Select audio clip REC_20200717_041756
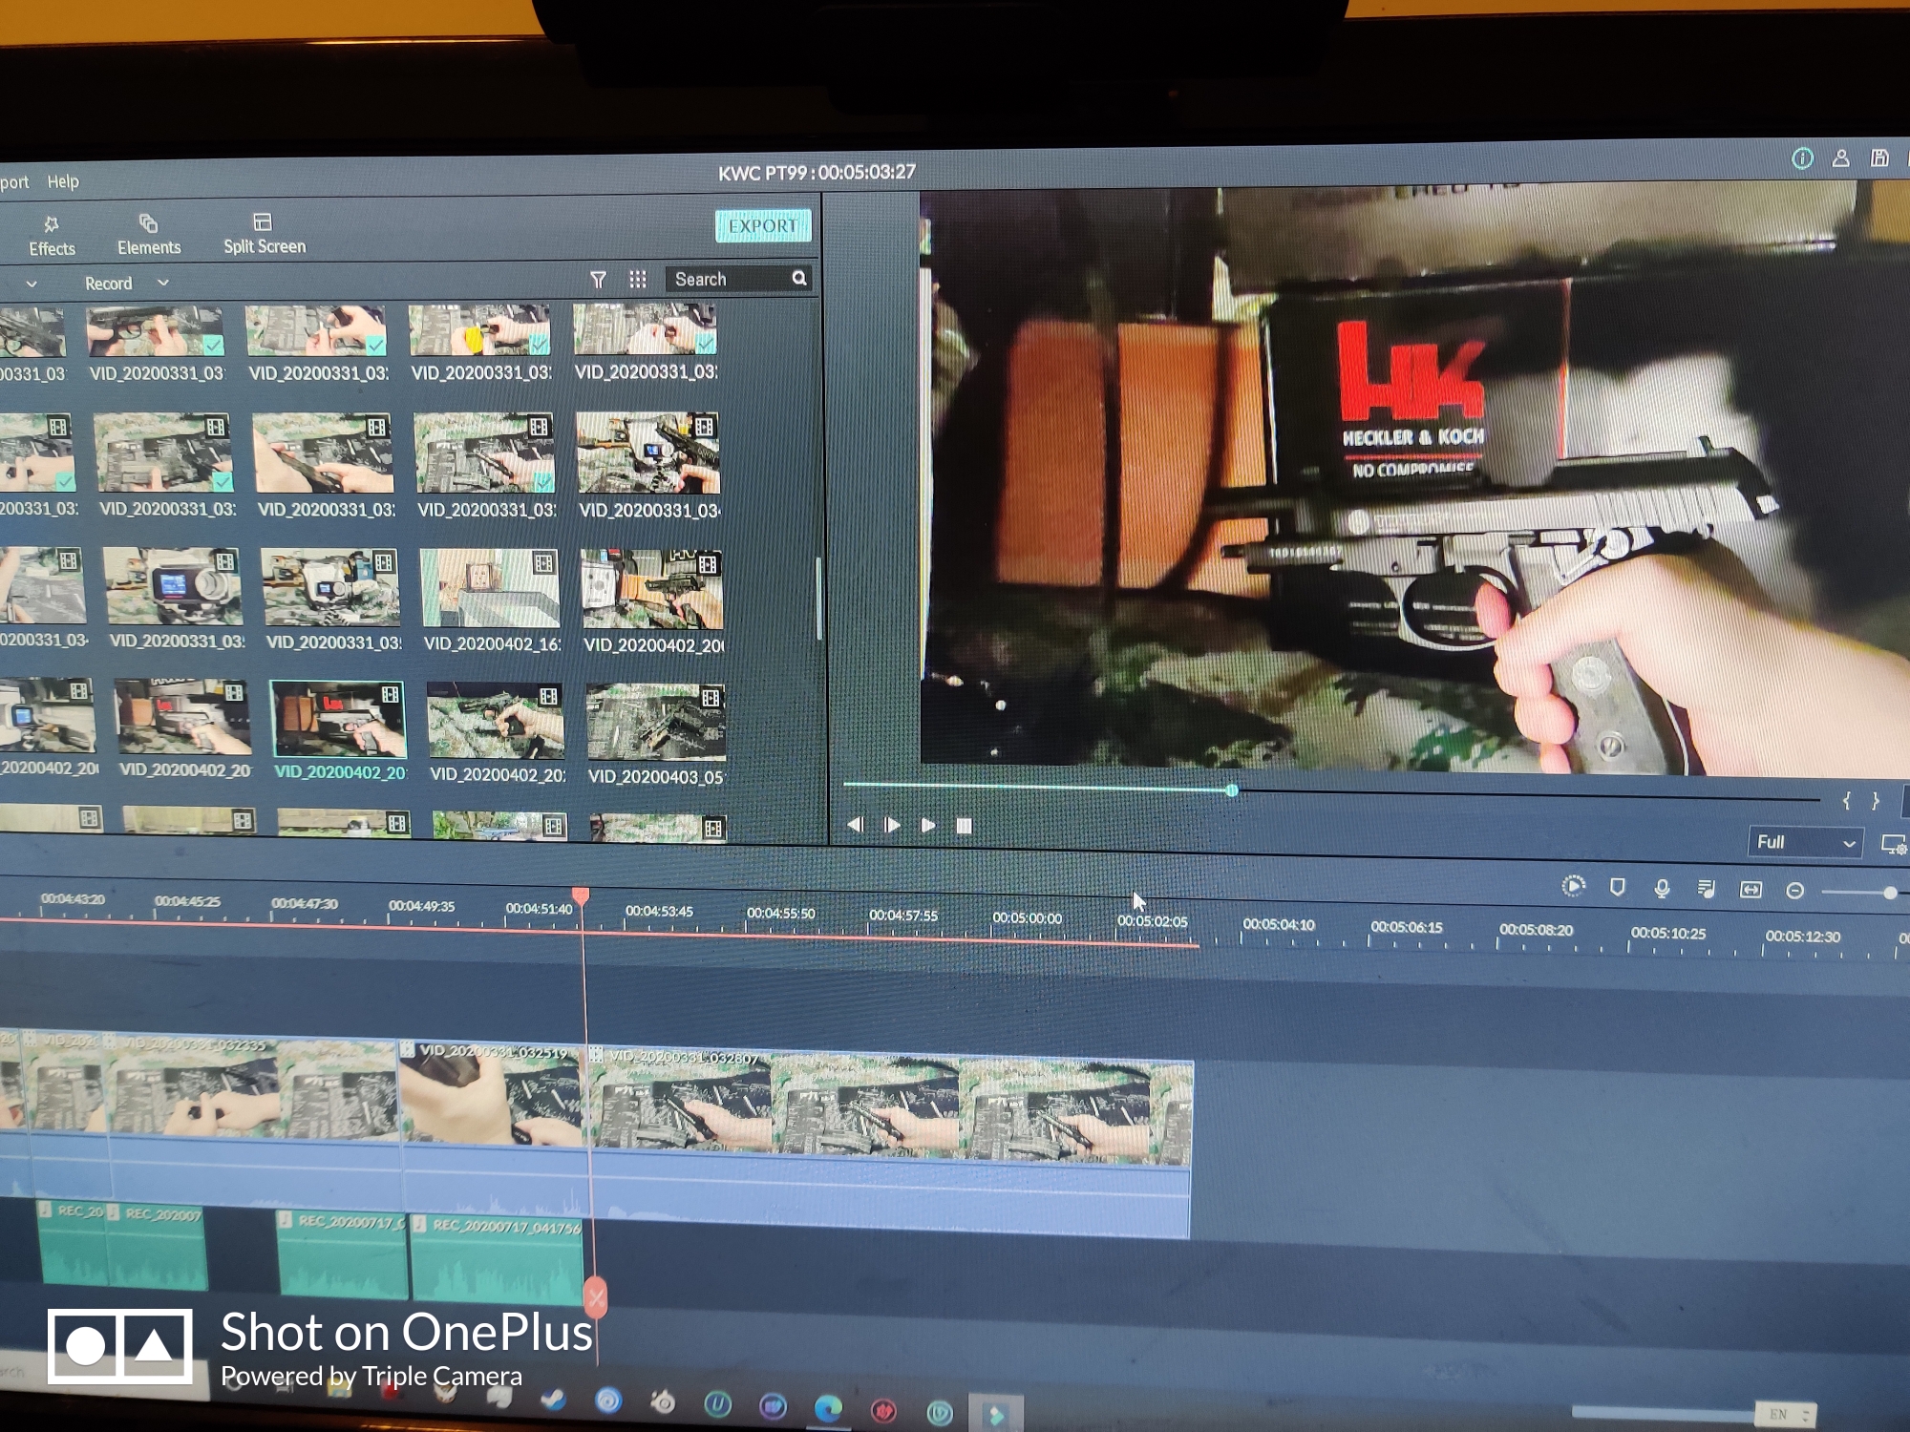 tap(497, 1257)
